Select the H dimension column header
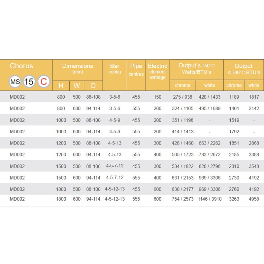 click(x=61, y=86)
